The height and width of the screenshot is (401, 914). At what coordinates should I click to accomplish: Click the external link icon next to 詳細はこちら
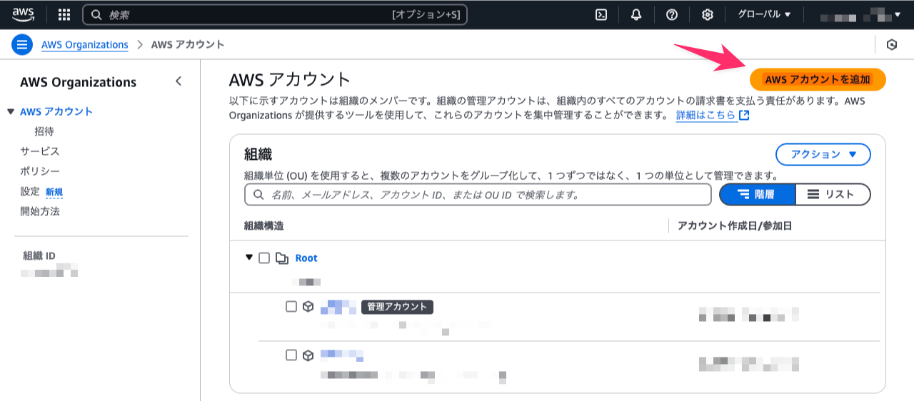[744, 115]
